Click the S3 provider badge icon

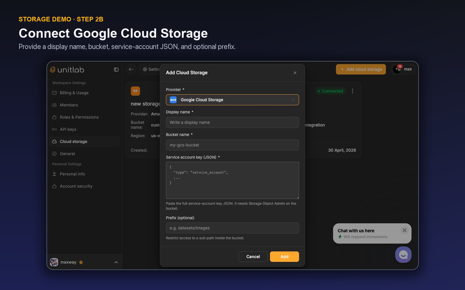point(135,91)
